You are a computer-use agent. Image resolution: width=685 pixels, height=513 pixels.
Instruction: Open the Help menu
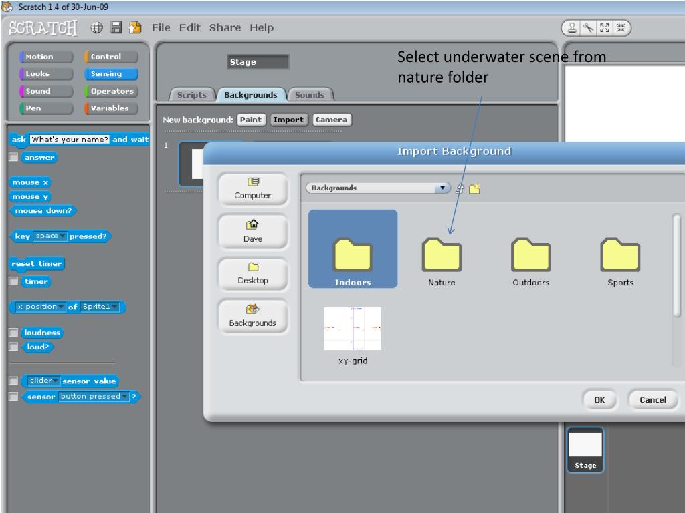pyautogui.click(x=262, y=28)
